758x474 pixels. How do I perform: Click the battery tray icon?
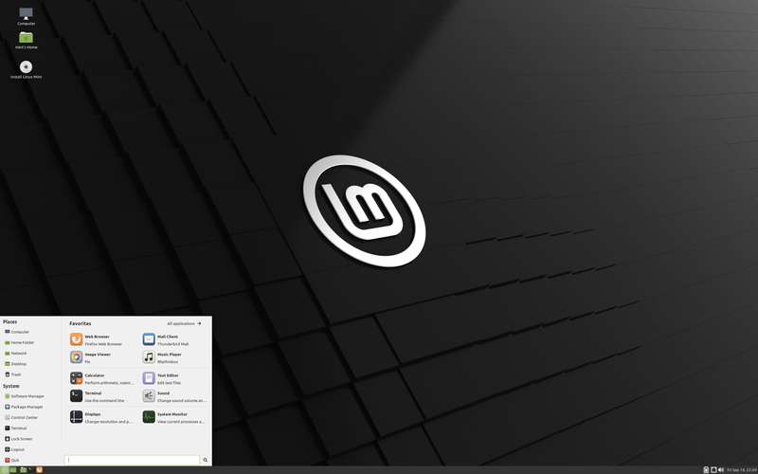706,469
